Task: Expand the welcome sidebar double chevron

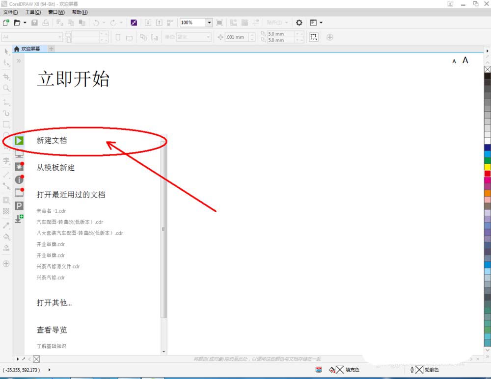Action: click(19, 61)
